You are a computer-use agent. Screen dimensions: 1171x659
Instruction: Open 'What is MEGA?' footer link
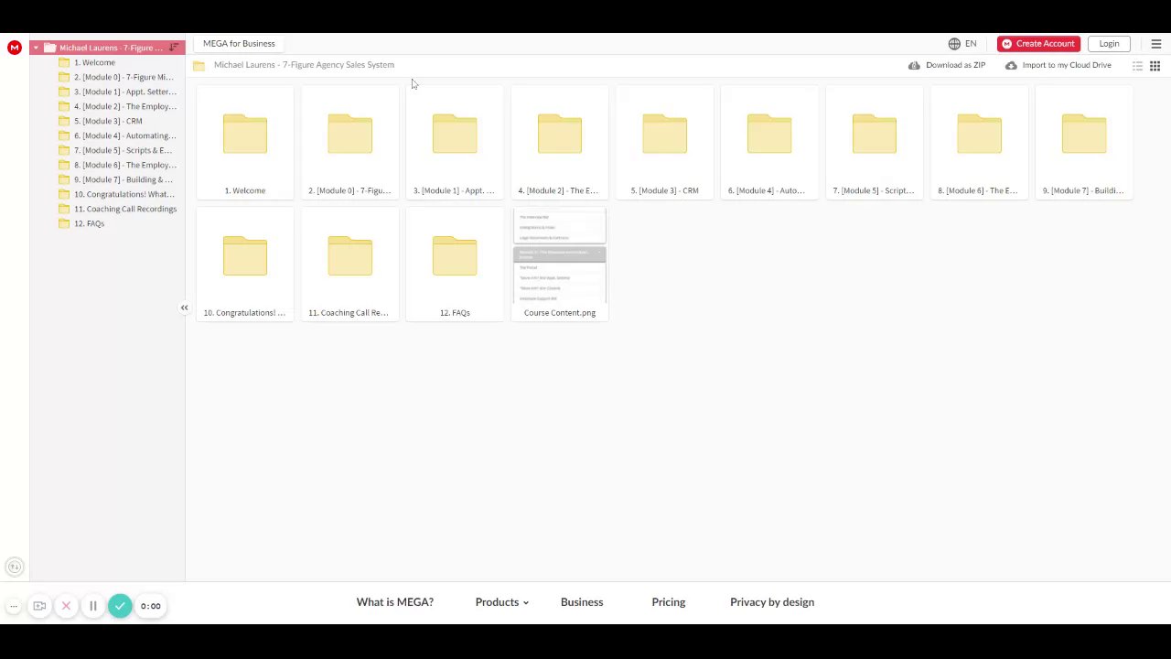(x=395, y=602)
